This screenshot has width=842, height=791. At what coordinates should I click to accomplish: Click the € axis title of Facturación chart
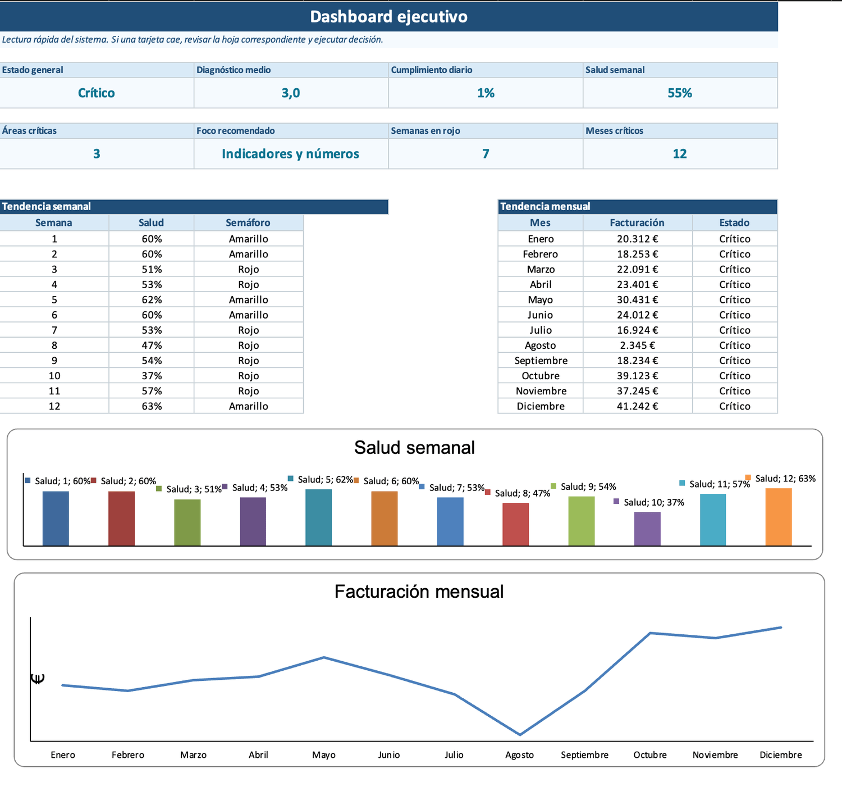(x=38, y=679)
